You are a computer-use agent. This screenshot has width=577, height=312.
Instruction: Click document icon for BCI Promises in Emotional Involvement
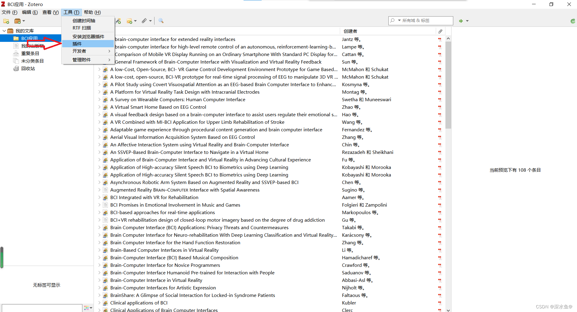(x=105, y=205)
